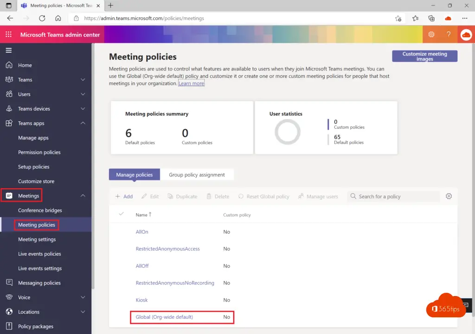The image size is (475, 334).
Task: Open Customize store in sidebar
Action: 36,181
